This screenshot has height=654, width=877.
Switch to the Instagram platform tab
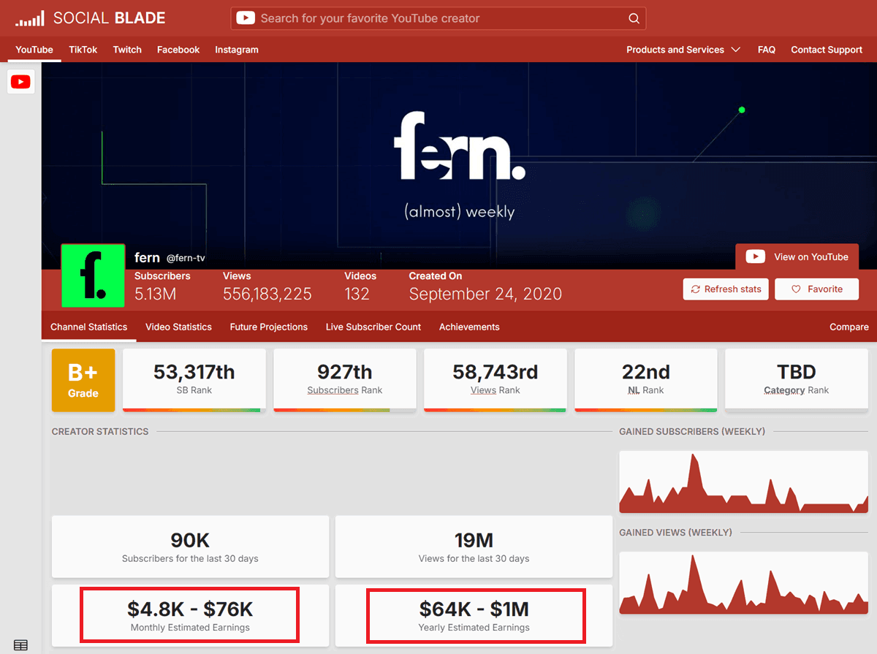pyautogui.click(x=237, y=50)
